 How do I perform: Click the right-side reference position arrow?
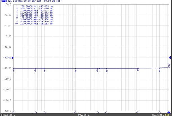pos(170,58)
